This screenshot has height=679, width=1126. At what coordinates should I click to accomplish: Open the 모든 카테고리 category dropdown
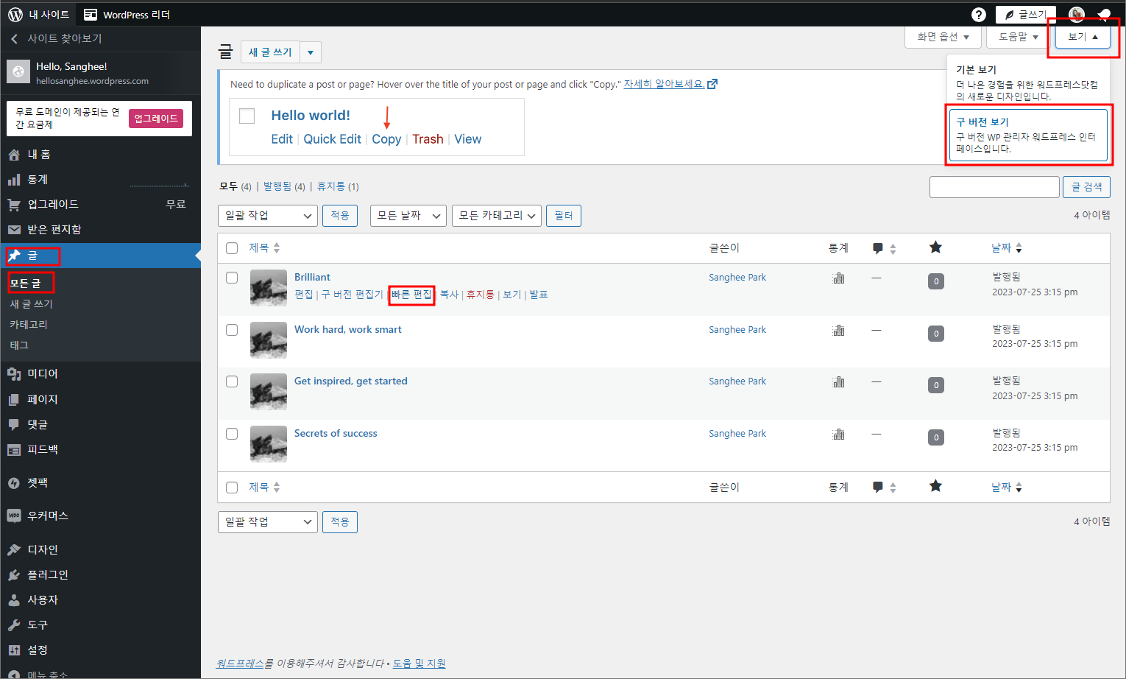(x=497, y=216)
